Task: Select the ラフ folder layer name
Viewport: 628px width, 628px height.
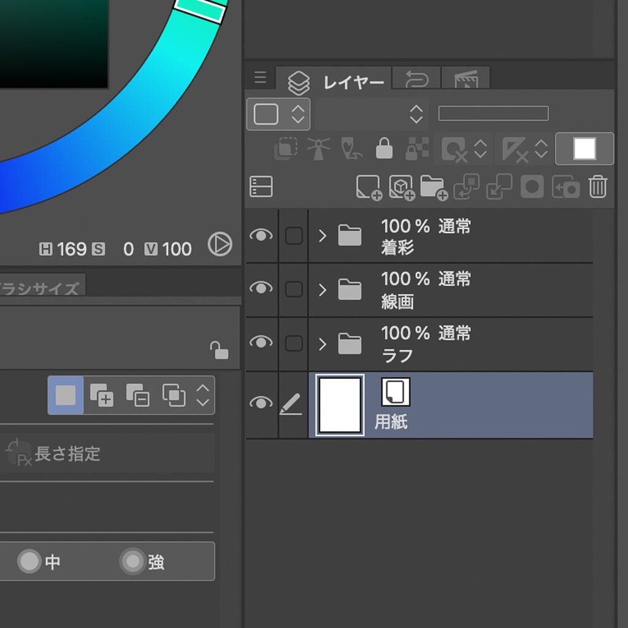Action: click(397, 356)
